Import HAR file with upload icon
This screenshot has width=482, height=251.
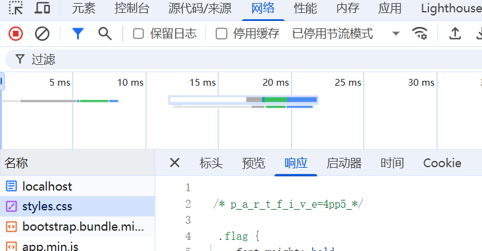point(455,33)
